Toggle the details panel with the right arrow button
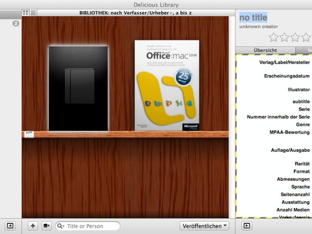 click(x=247, y=226)
